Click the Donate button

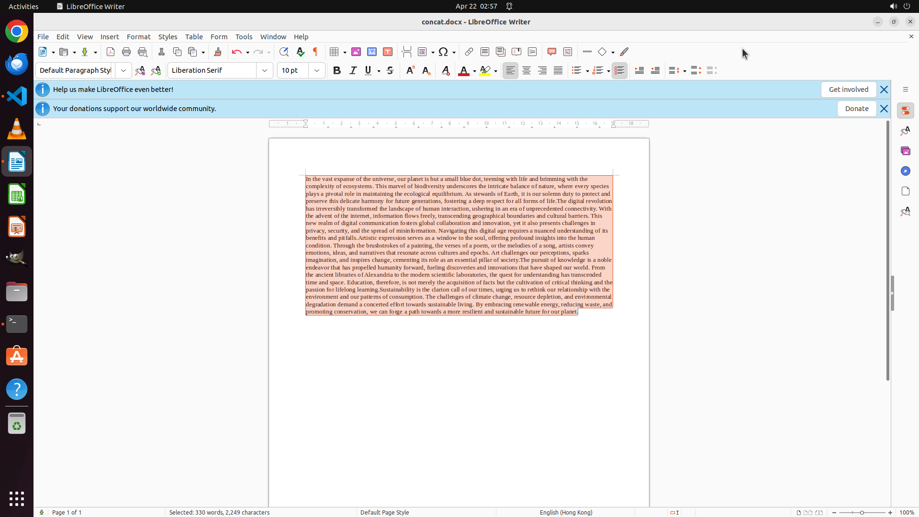[x=856, y=109]
